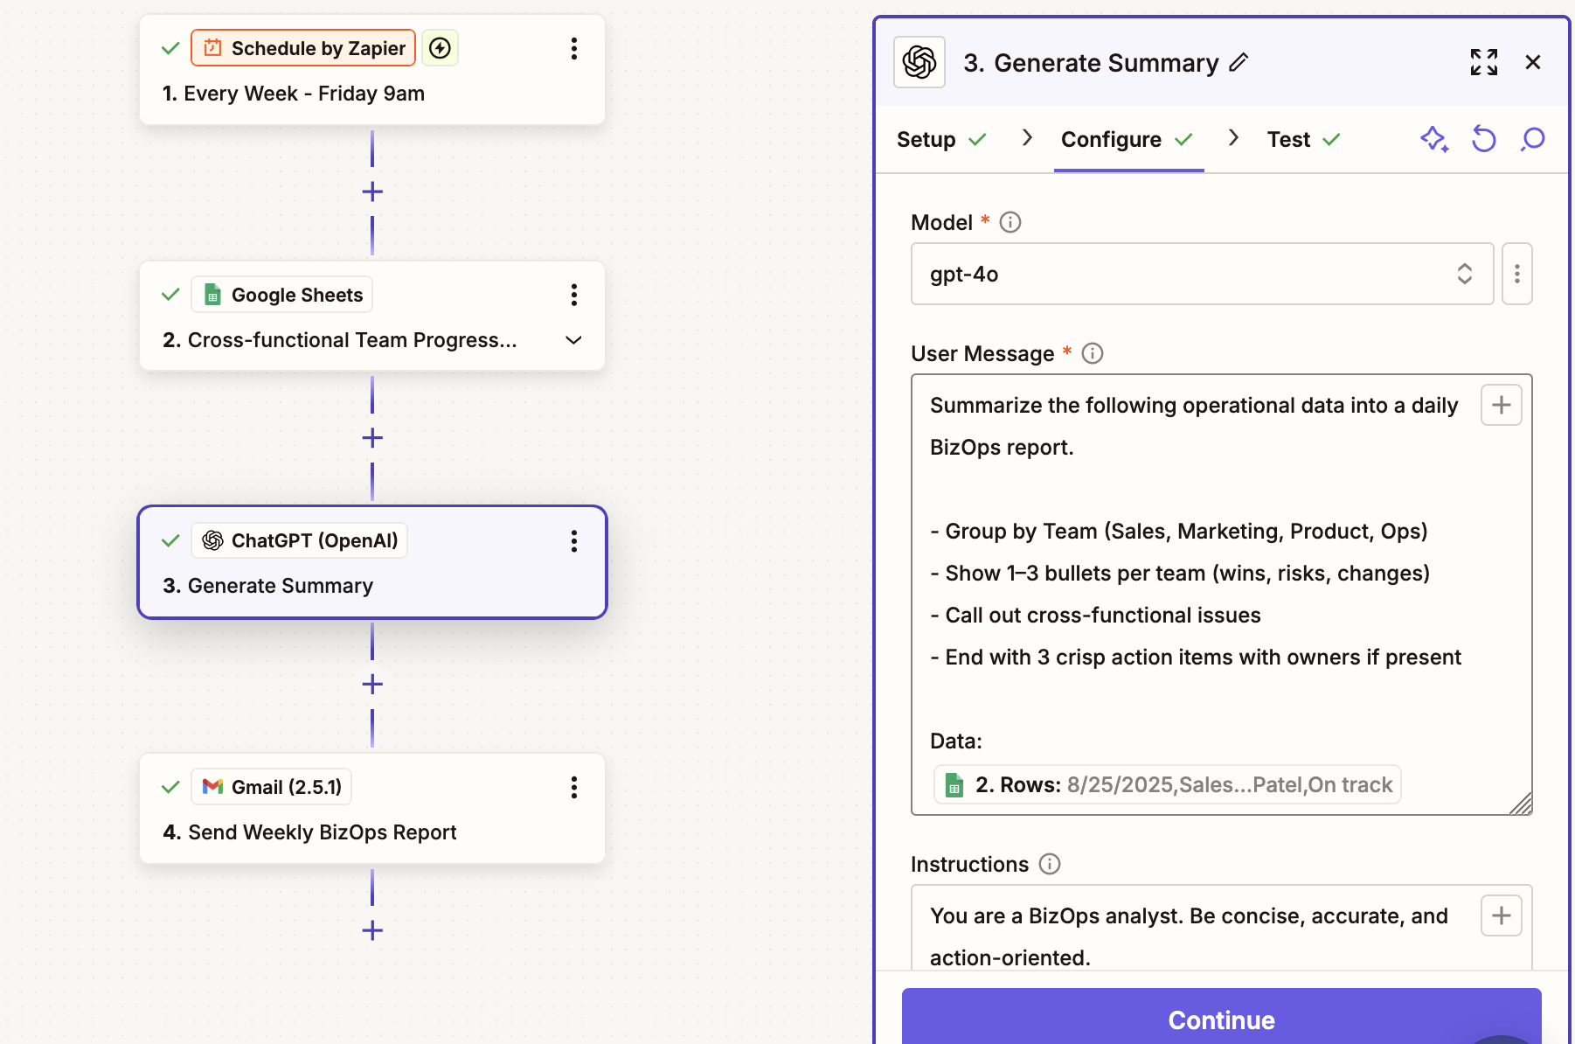Insert data with plus in Instructions field
The image size is (1575, 1044).
tap(1502, 915)
